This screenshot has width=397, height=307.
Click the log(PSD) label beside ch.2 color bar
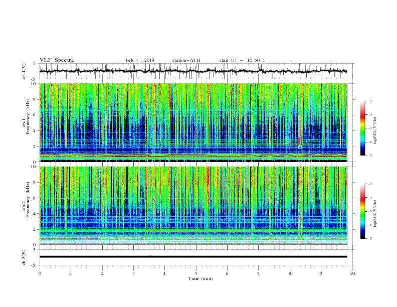tap(375, 213)
